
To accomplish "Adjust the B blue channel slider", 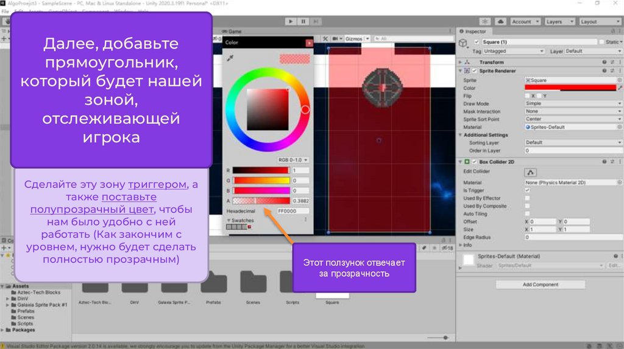I will pos(261,190).
